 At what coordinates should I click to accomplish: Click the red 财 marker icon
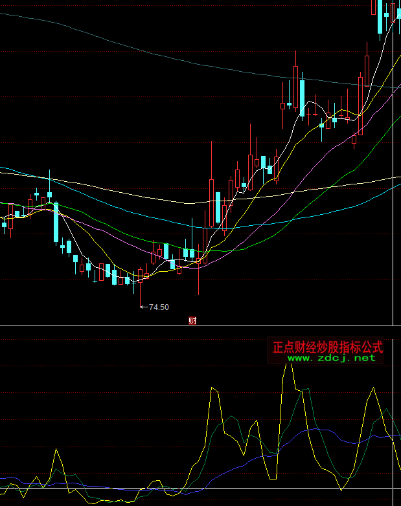coord(192,320)
